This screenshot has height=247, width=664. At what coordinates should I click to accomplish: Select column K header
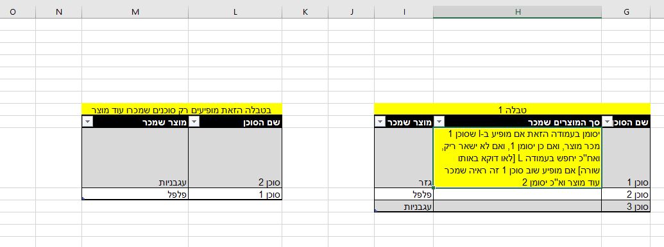pyautogui.click(x=305, y=12)
